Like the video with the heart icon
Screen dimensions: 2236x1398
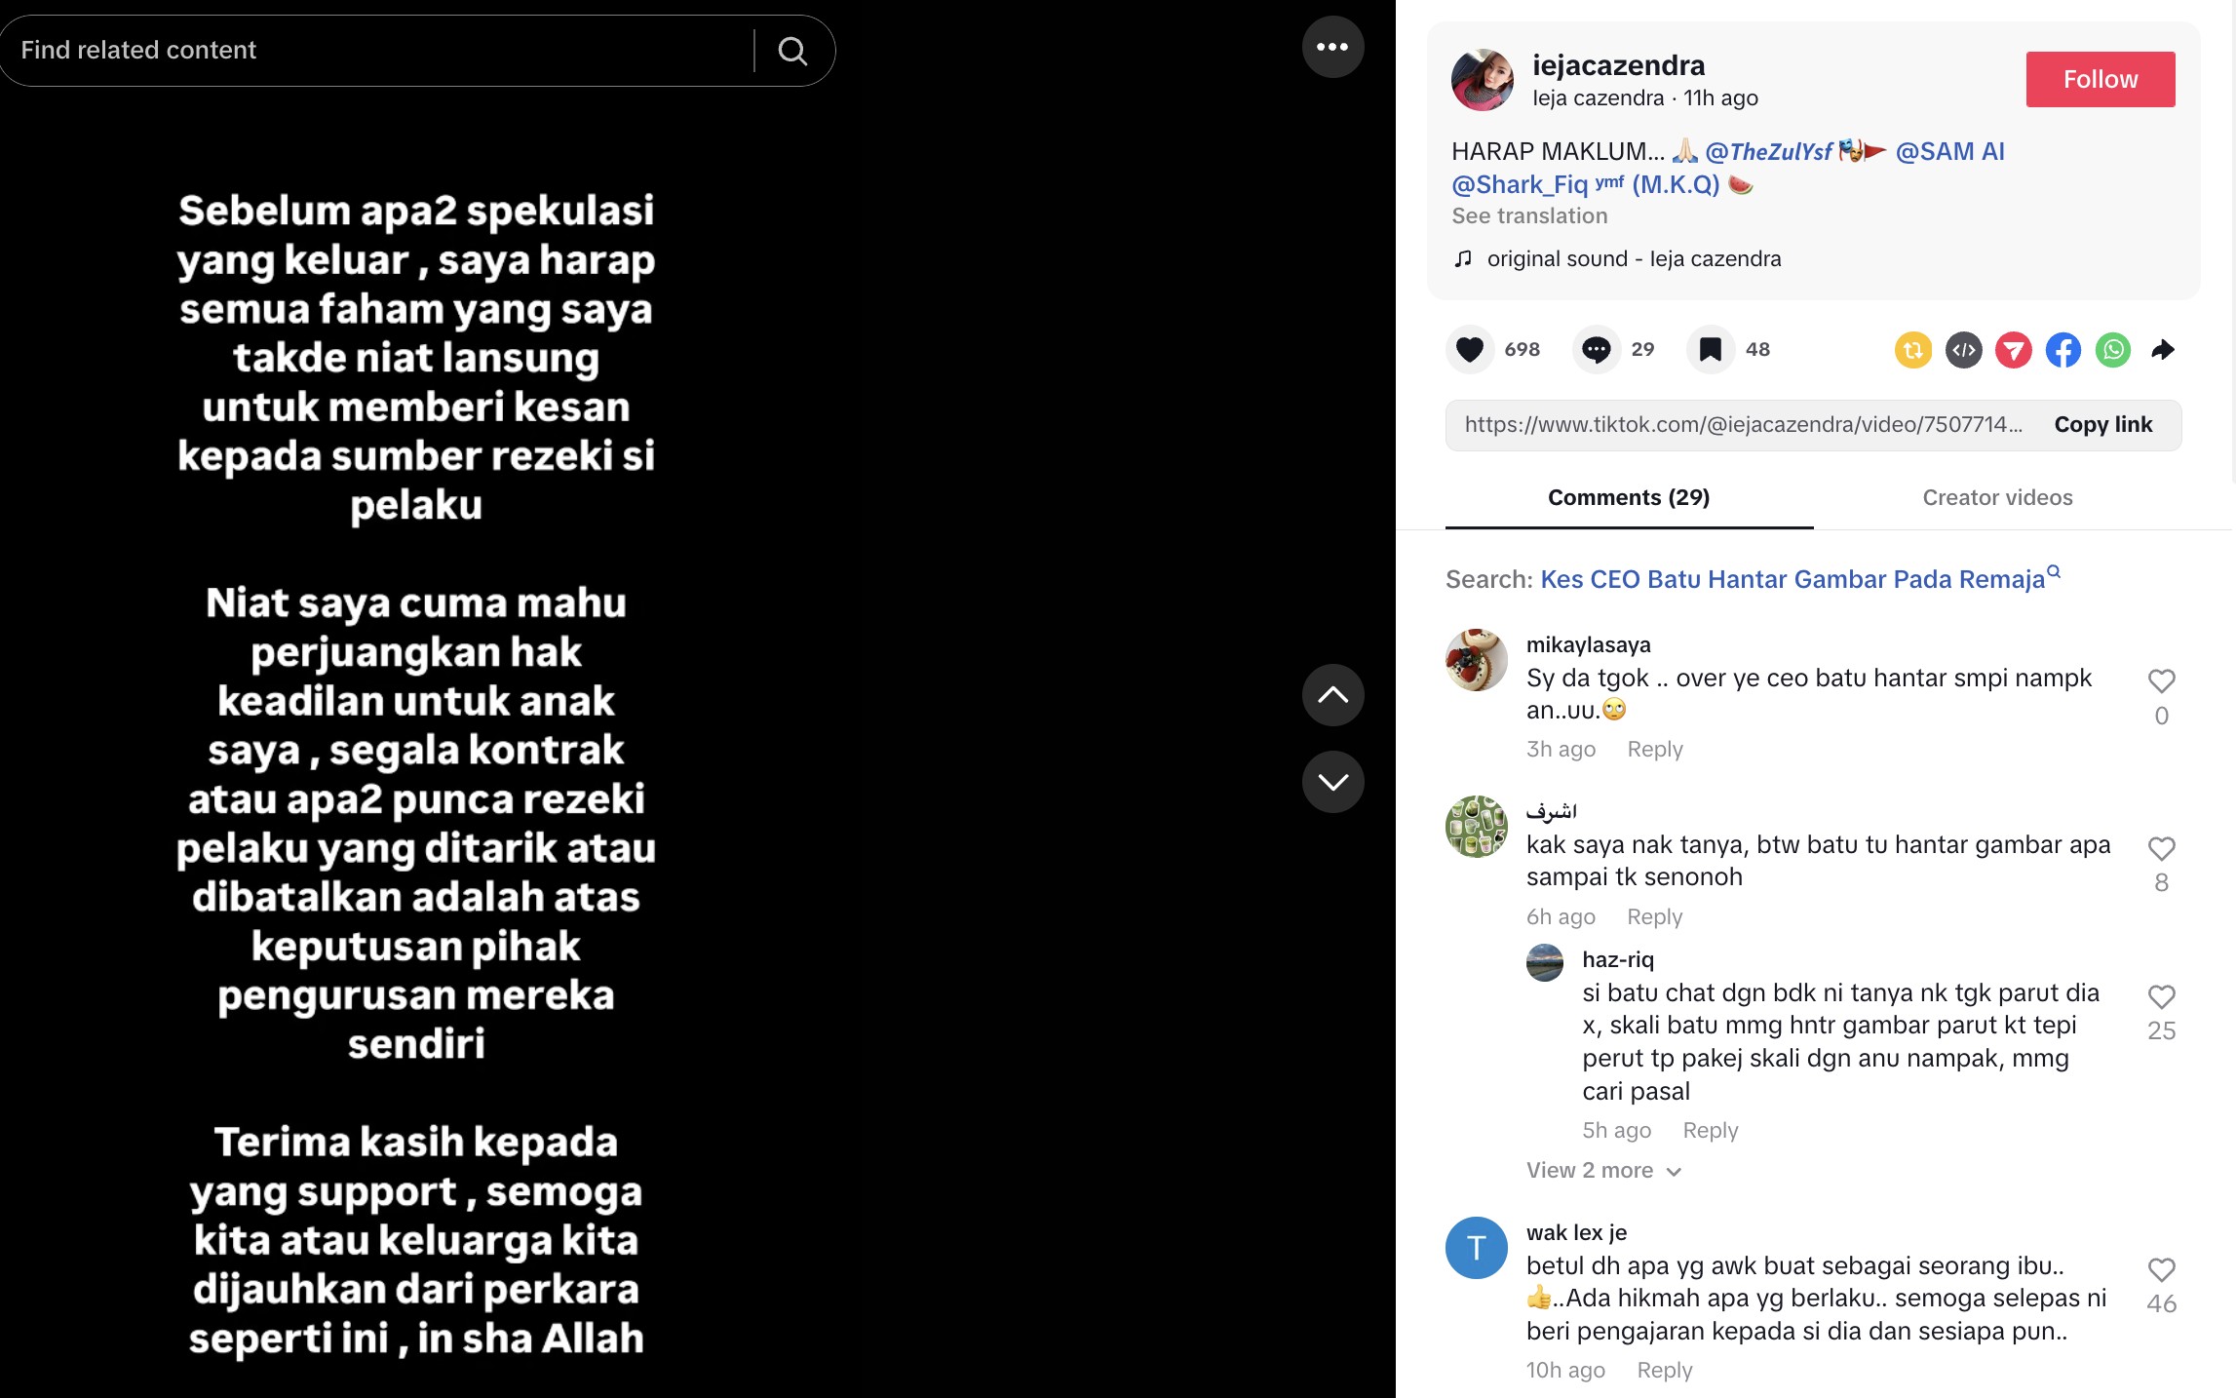click(1470, 349)
